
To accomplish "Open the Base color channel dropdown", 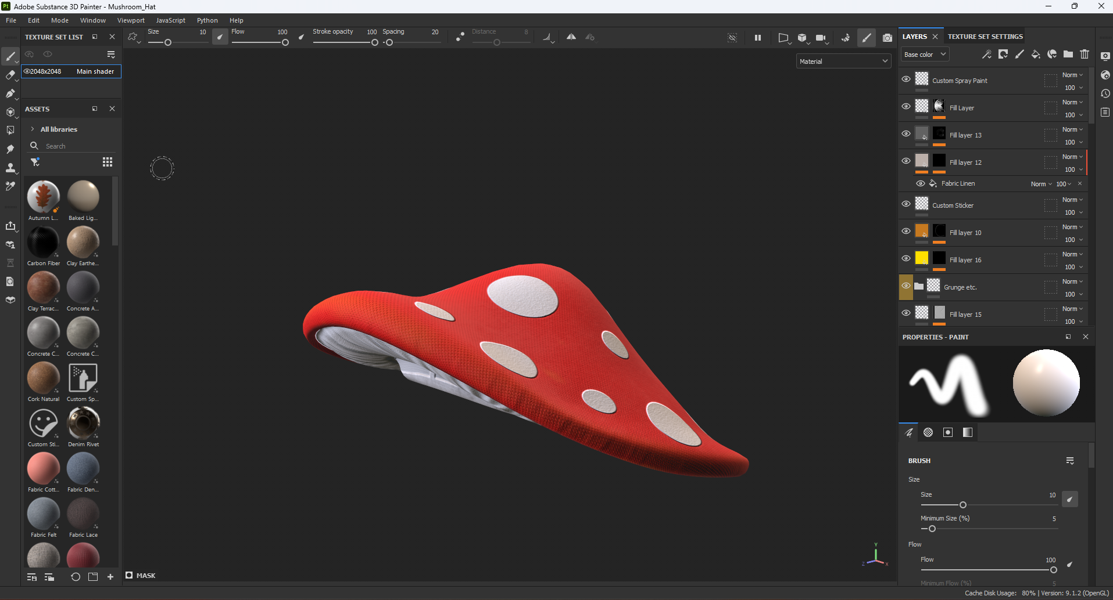I will (x=925, y=55).
